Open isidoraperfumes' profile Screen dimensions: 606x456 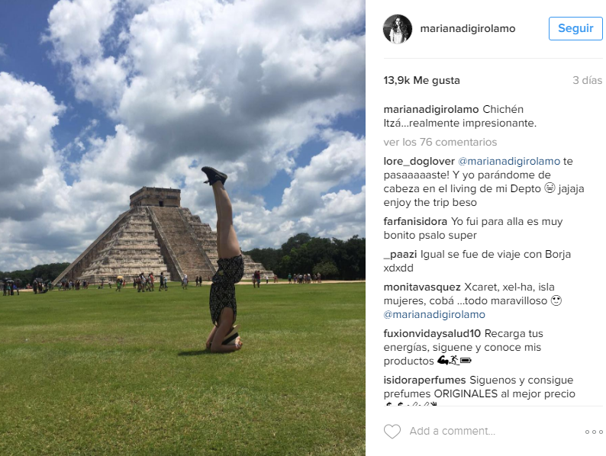click(425, 381)
